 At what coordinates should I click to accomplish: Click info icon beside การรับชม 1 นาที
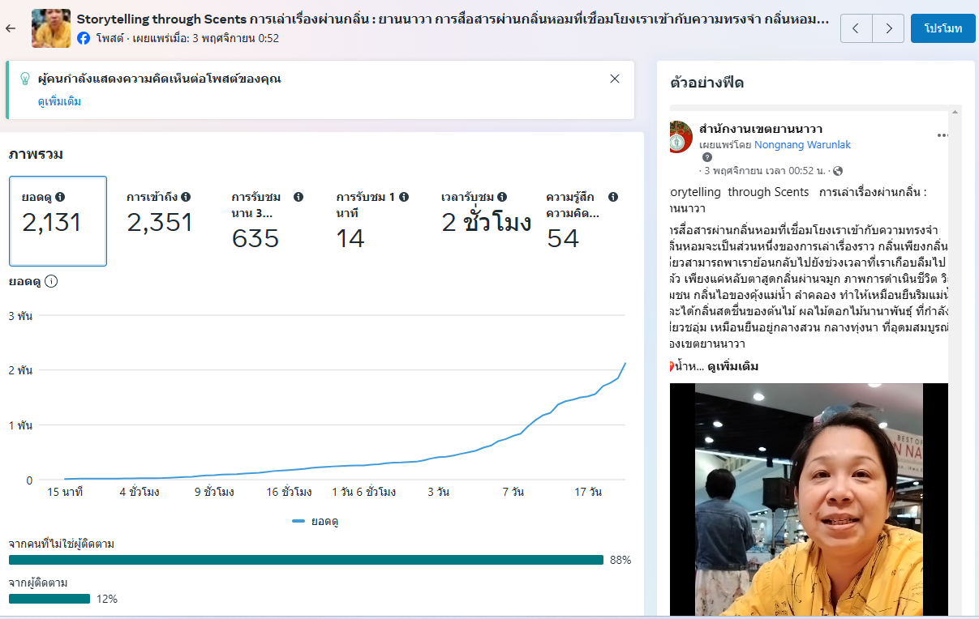click(404, 197)
